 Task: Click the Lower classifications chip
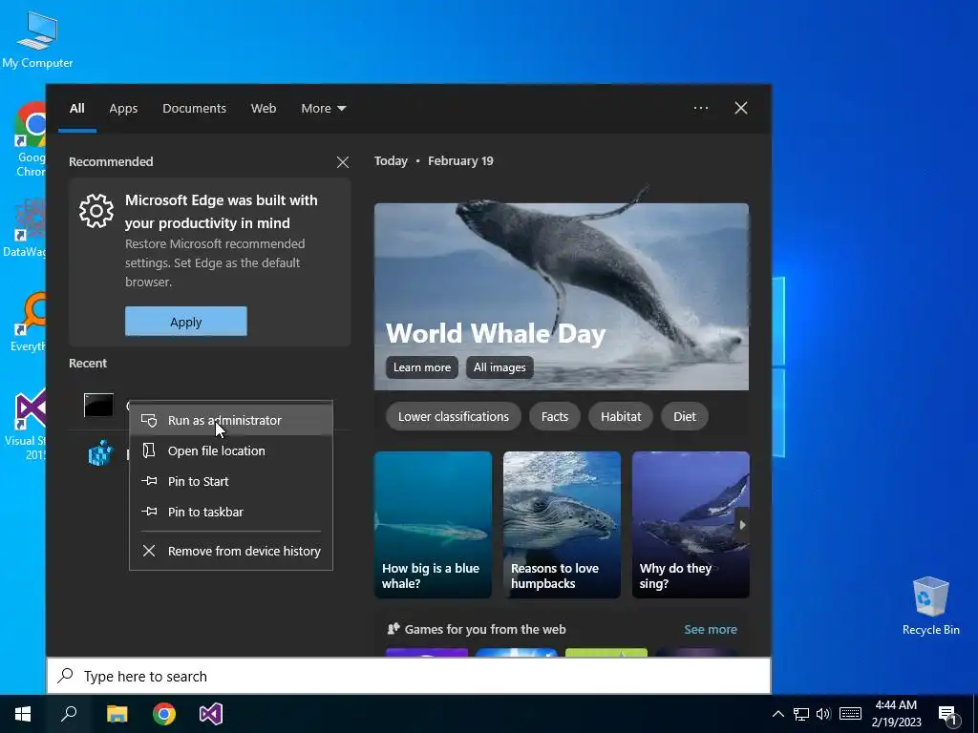click(454, 416)
